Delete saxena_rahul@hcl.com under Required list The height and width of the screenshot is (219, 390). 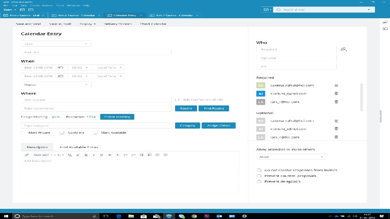(x=336, y=86)
